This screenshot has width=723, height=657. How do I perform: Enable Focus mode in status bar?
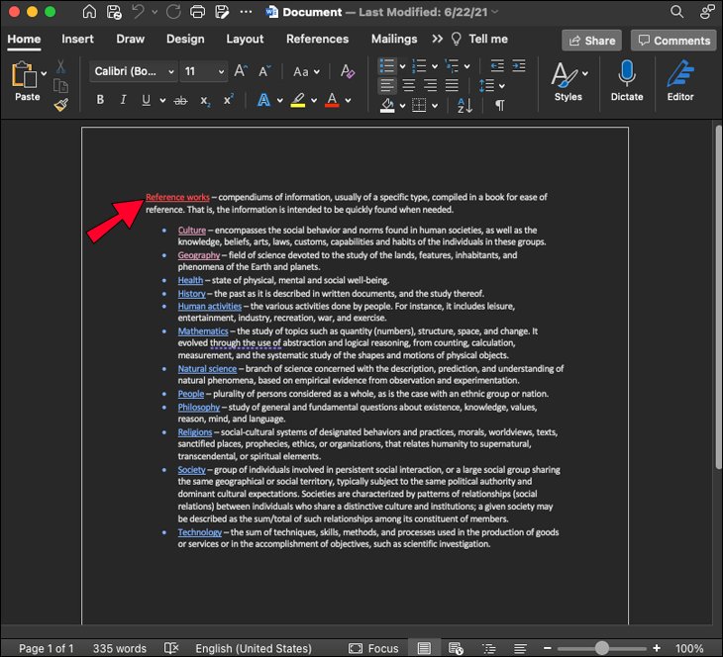click(373, 648)
